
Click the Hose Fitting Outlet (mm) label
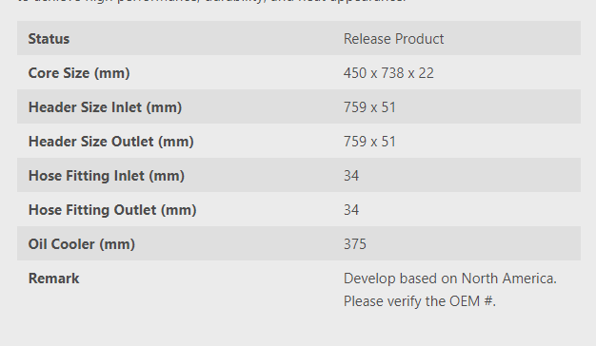112,210
